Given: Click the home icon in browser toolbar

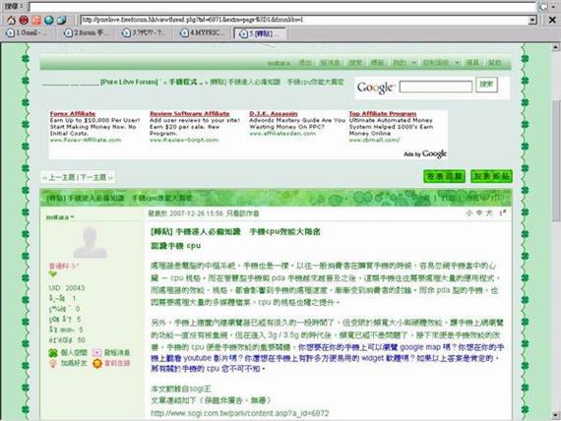Looking at the screenshot, I should [x=11, y=20].
